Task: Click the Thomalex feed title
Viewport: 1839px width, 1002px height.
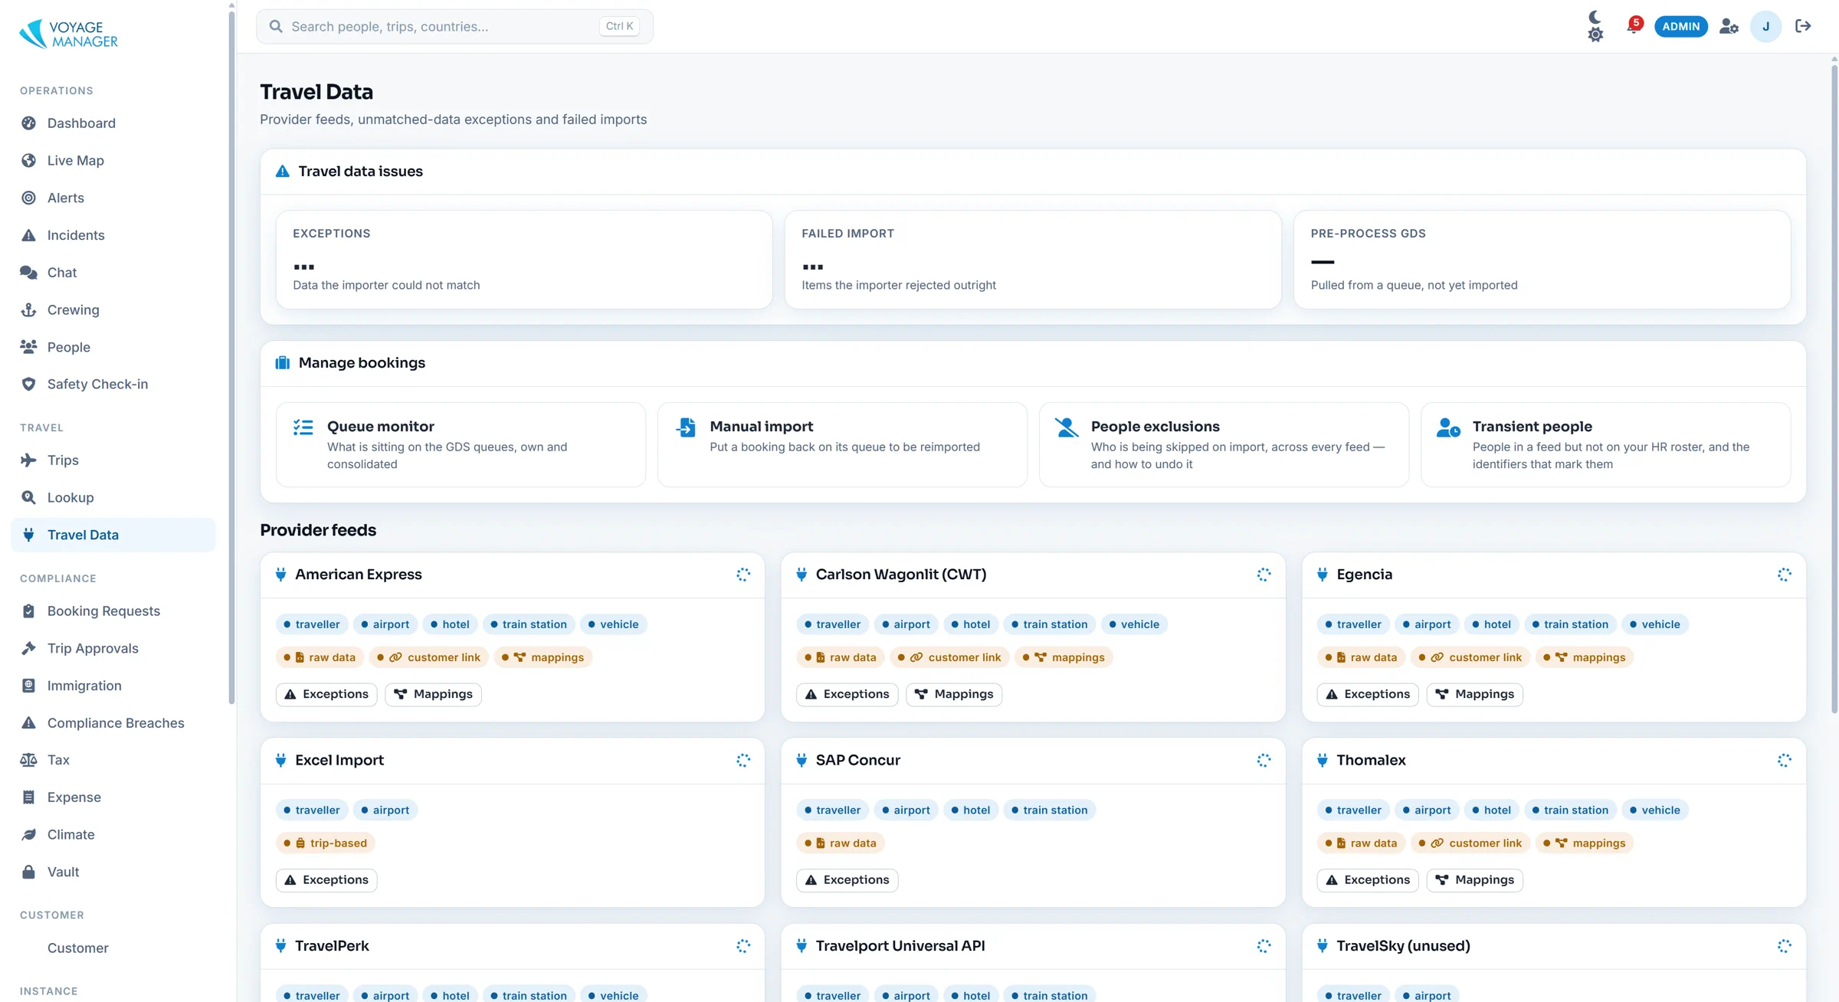Action: pyautogui.click(x=1371, y=760)
